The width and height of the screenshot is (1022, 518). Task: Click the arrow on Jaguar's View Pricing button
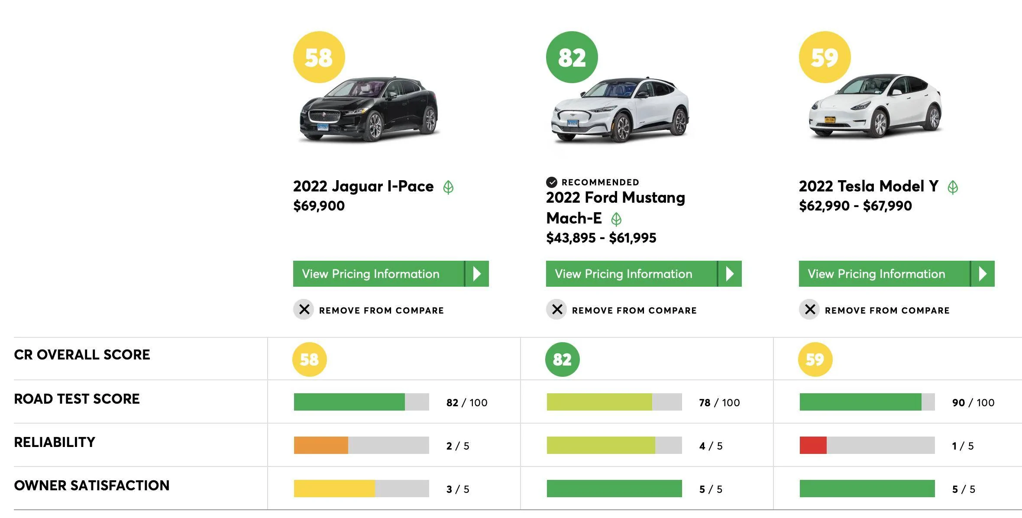point(477,274)
